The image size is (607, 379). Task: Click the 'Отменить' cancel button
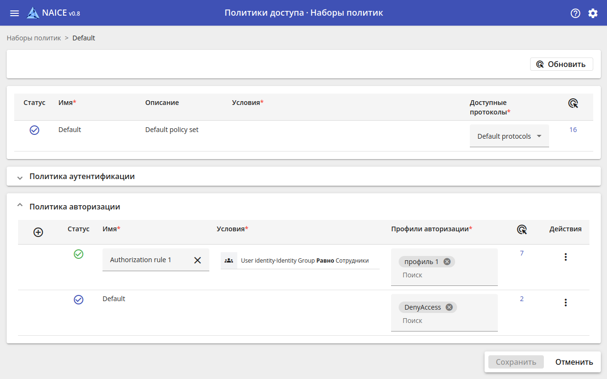[574, 362]
